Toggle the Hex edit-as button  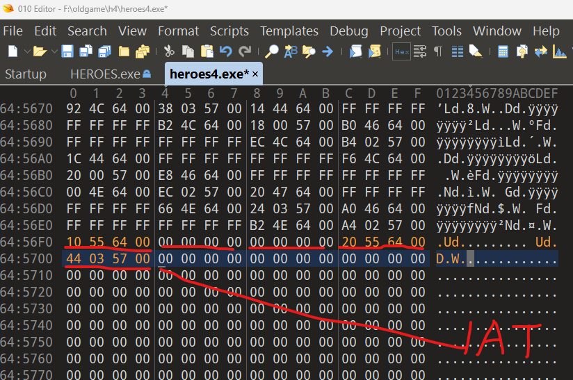[402, 52]
